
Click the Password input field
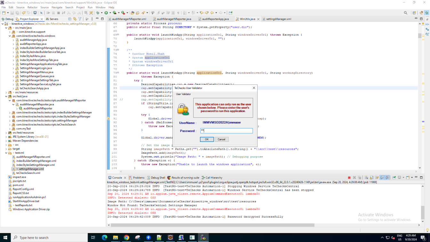pos(226,131)
